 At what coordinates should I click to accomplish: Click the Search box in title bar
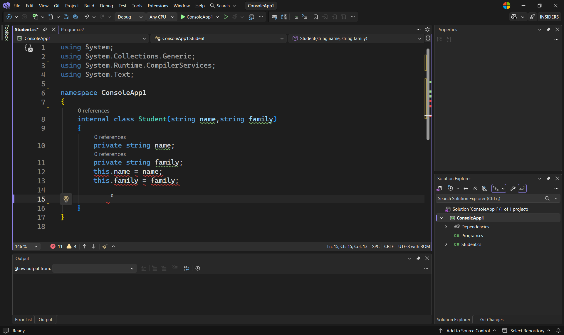click(x=223, y=6)
